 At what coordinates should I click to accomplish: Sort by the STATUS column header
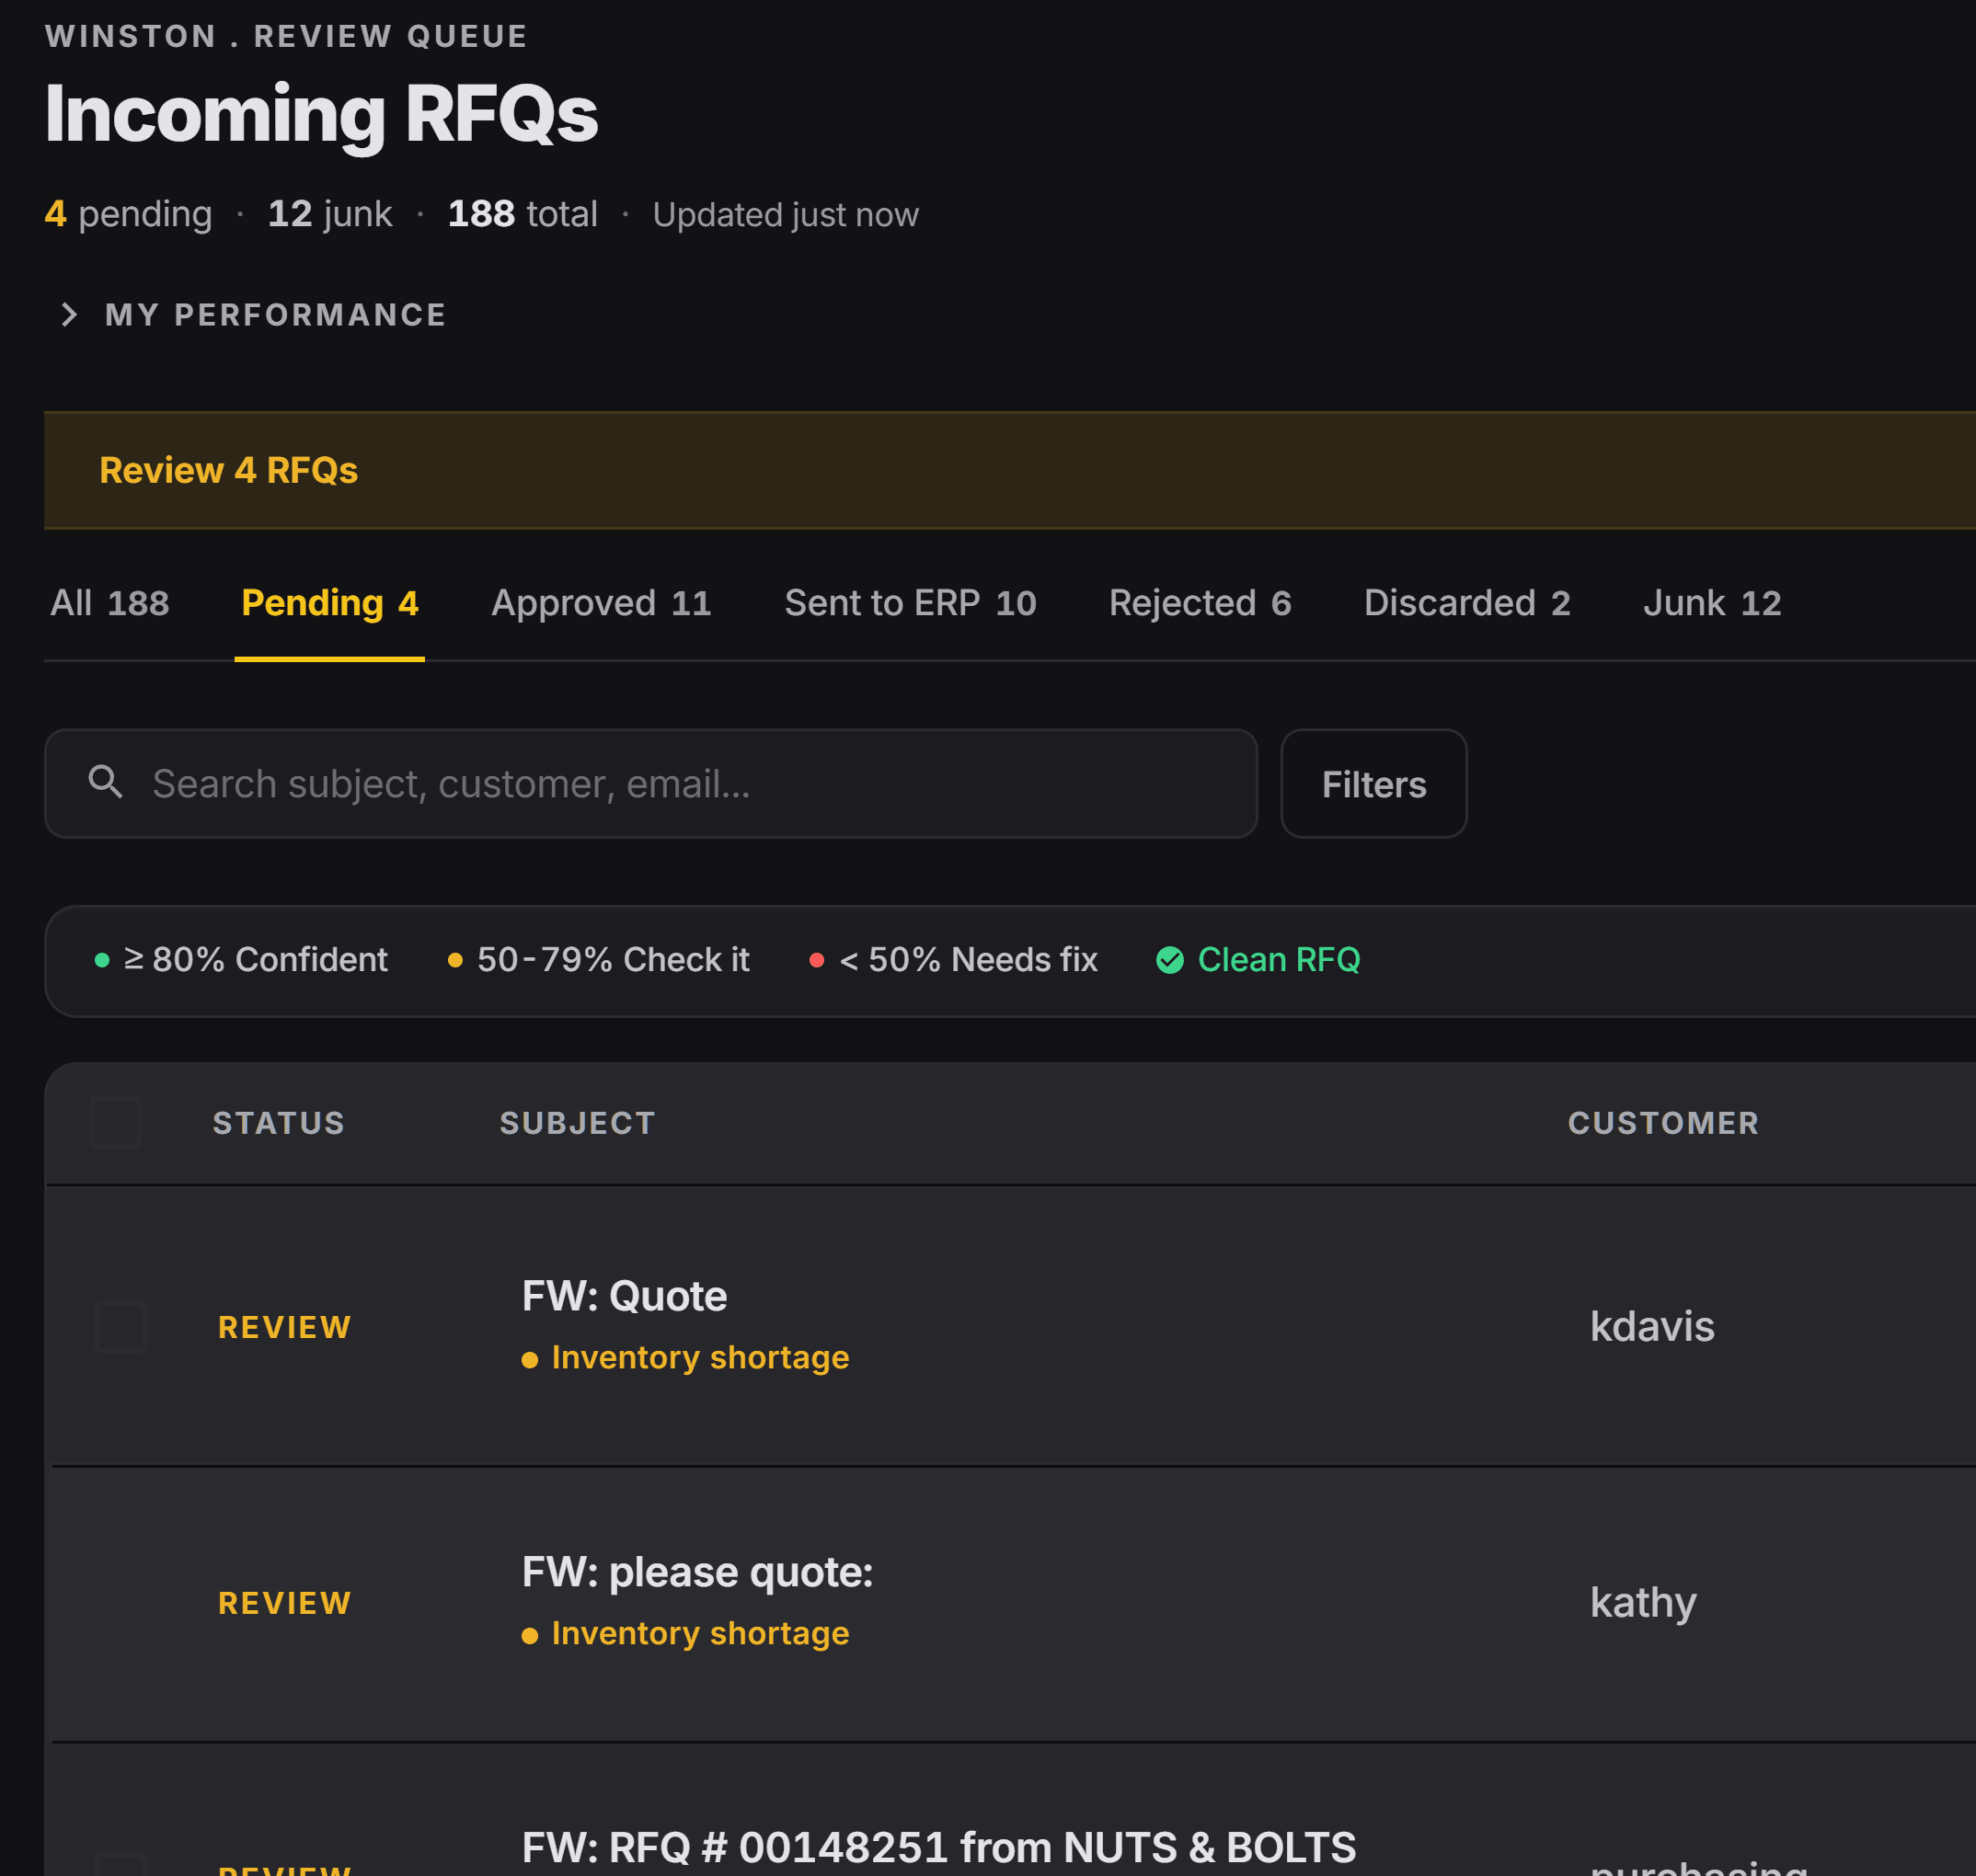tap(279, 1123)
